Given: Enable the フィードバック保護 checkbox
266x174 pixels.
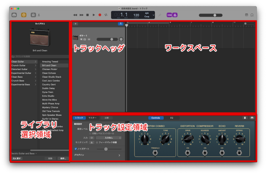Looking at the screenshot, I should point(97,142).
